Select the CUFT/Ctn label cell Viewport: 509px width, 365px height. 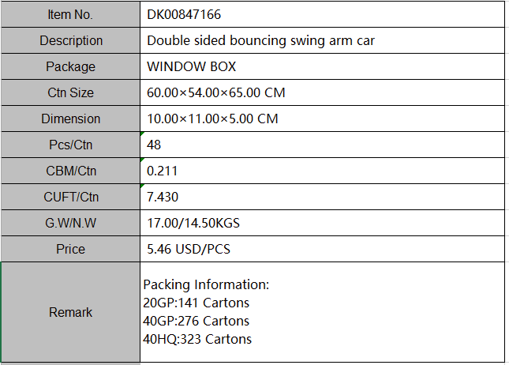tap(70, 197)
